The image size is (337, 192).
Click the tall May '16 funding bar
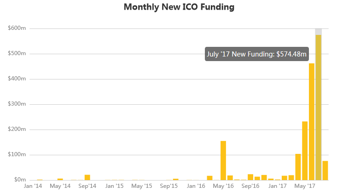pos(223,160)
